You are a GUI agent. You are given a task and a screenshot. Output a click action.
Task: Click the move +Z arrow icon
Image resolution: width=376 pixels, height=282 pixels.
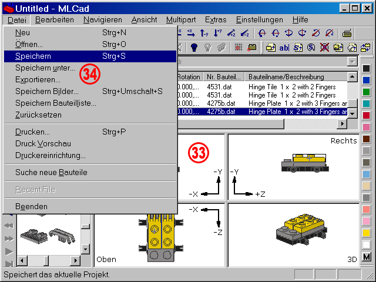(231, 33)
